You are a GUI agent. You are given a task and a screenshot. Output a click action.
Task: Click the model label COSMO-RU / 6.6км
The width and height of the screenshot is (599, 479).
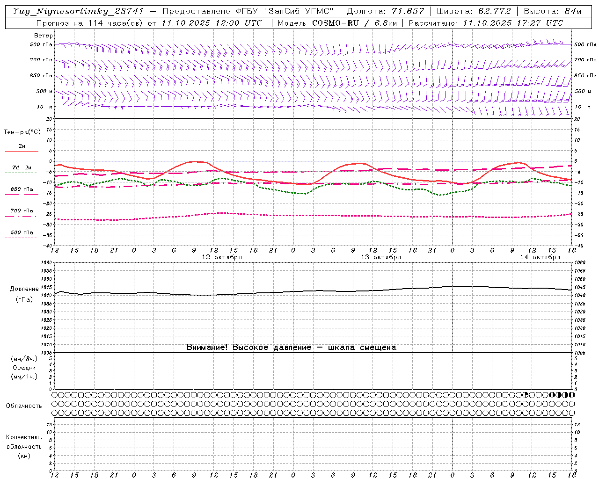(355, 23)
